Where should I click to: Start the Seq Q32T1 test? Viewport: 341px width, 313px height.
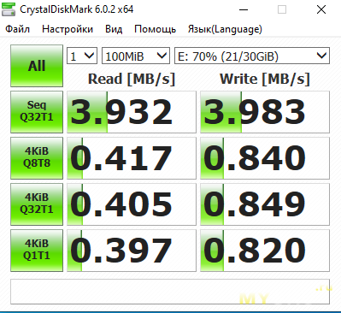(37, 112)
